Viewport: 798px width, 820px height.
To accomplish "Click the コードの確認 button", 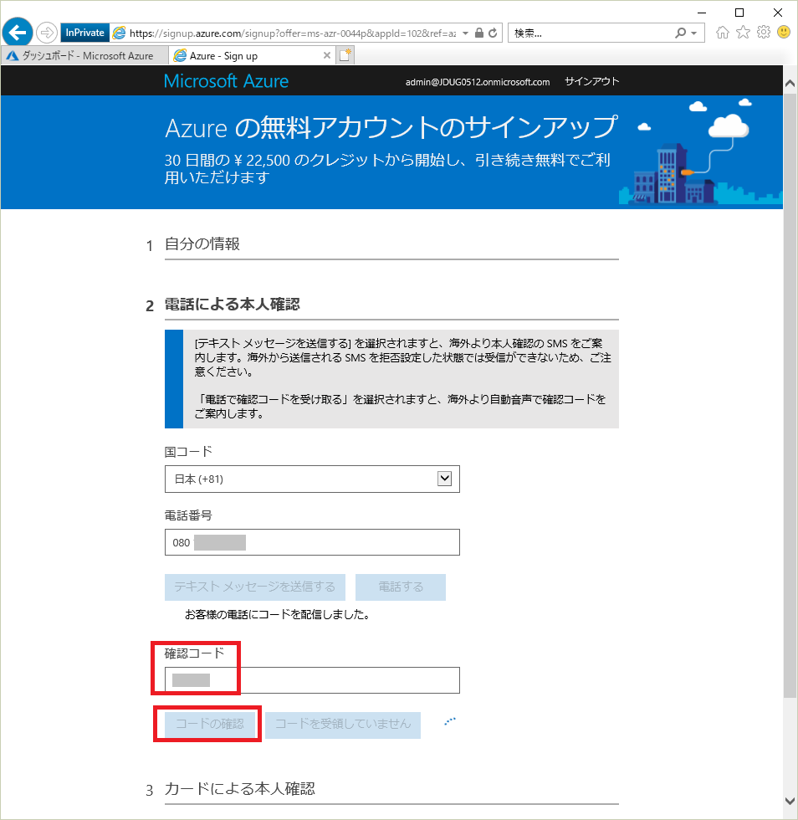I will (210, 725).
